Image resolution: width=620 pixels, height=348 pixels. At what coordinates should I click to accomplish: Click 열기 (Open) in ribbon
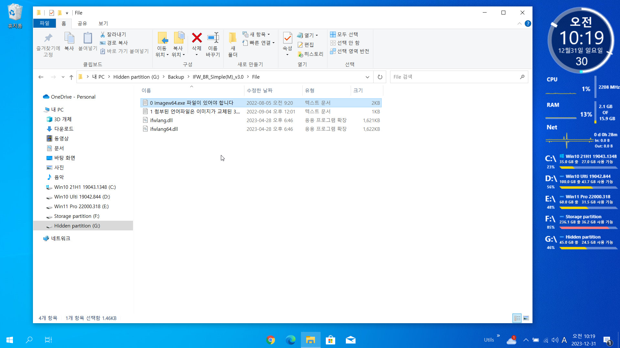pyautogui.click(x=307, y=35)
